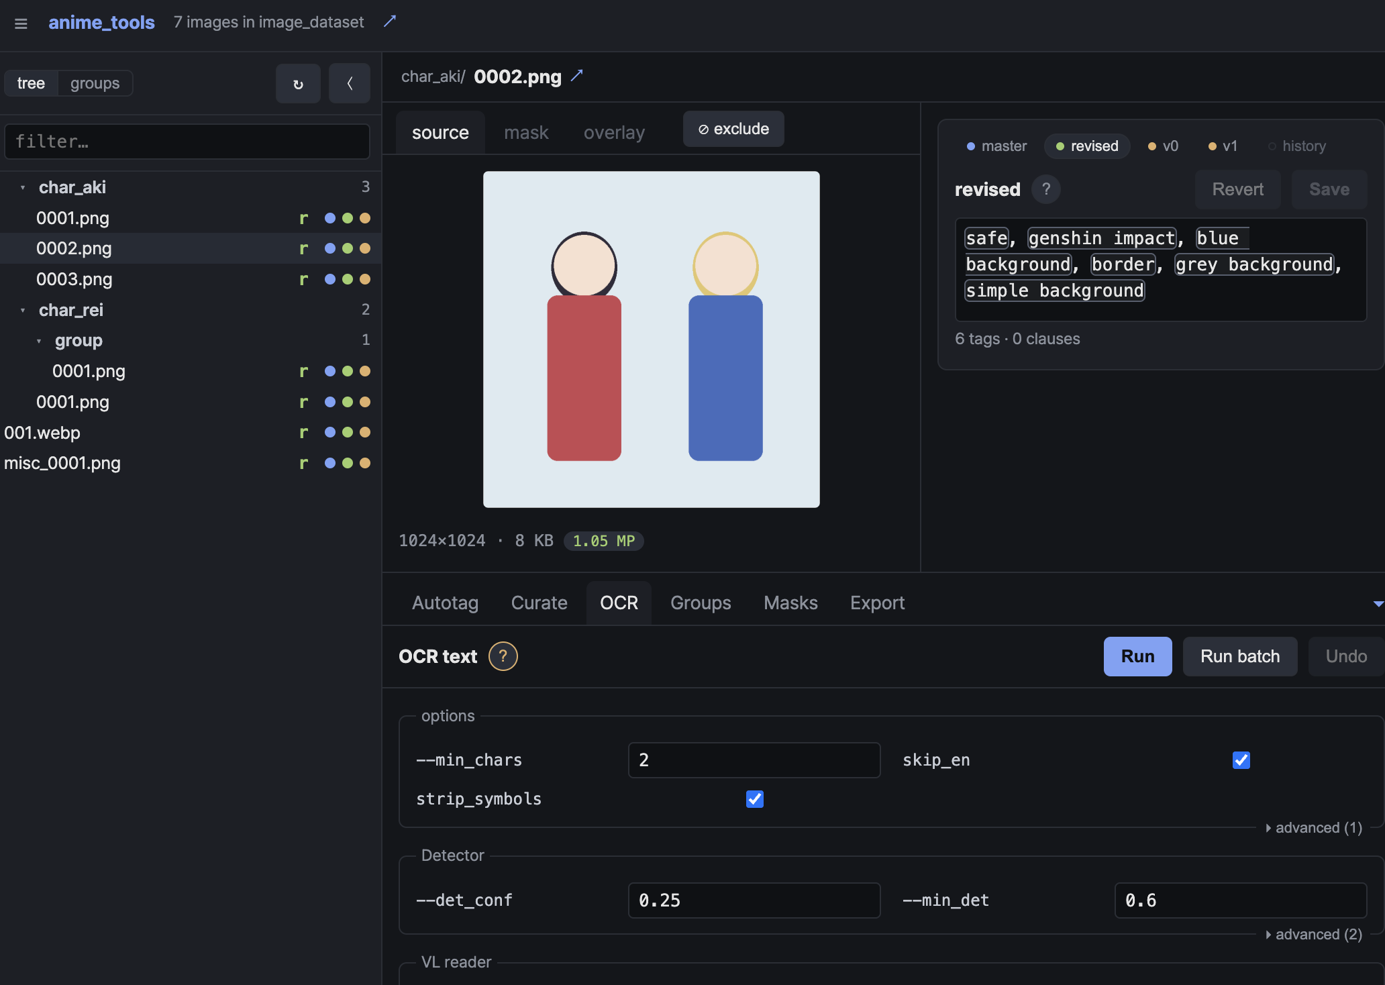Open the Curate tab
1385x985 pixels.
[x=539, y=603]
